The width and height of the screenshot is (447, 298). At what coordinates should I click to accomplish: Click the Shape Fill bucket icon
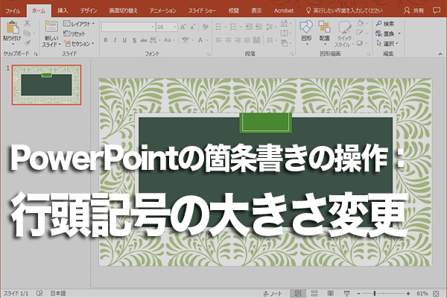[x=360, y=23]
